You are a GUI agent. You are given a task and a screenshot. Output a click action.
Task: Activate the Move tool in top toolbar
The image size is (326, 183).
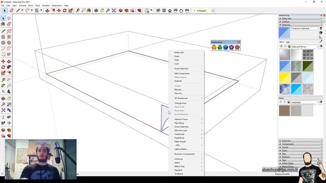(x=59, y=10)
